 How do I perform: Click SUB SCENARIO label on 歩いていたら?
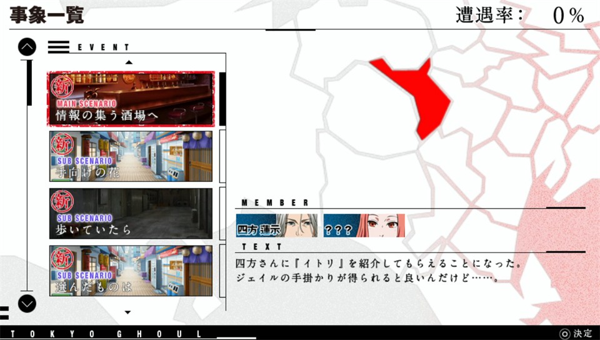click(84, 218)
